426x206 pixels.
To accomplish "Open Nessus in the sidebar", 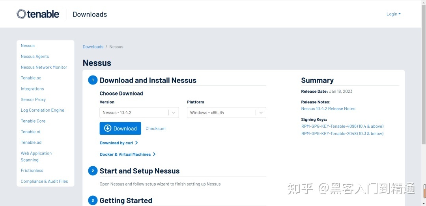I will coord(28,46).
